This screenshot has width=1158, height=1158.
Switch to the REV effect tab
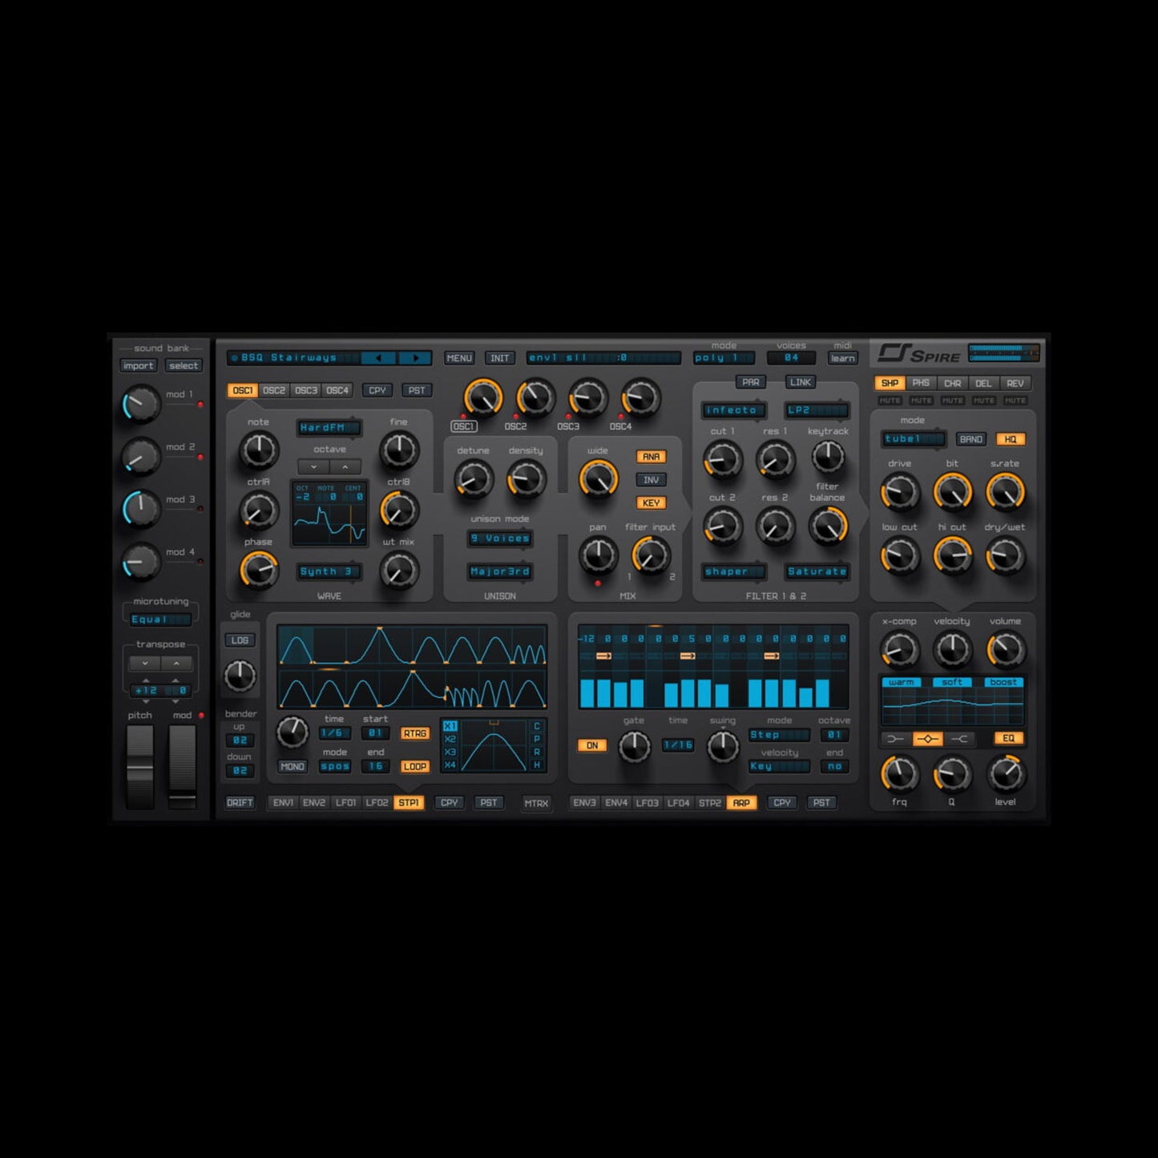coord(1015,383)
